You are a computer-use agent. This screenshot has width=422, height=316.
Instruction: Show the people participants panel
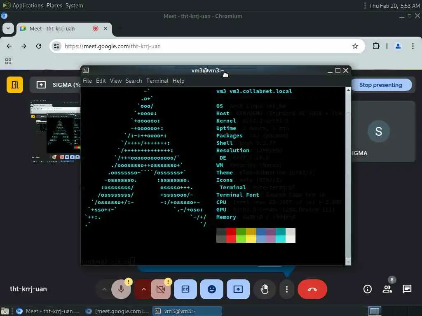point(387,289)
